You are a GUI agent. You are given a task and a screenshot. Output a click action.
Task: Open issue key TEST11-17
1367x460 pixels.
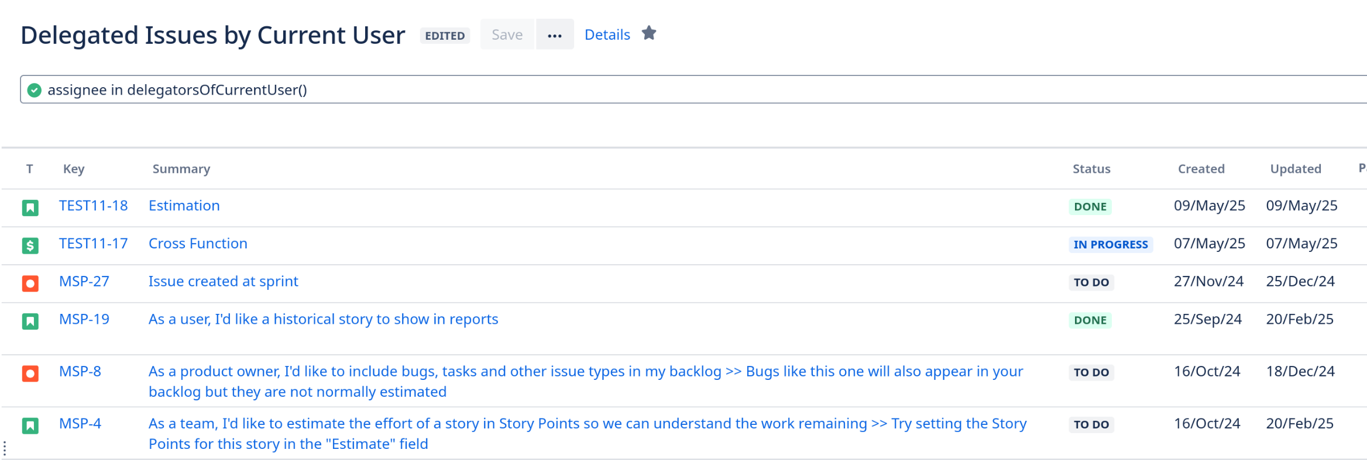tap(93, 244)
